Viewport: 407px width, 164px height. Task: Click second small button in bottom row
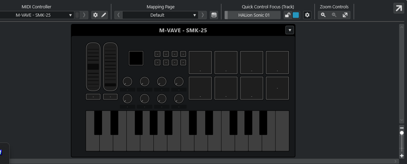click(x=166, y=62)
